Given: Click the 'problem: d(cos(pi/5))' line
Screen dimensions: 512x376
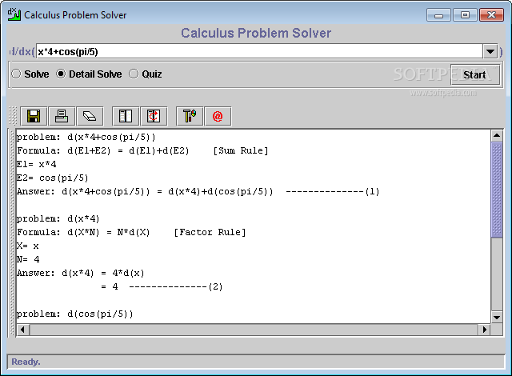Looking at the screenshot, I should click(x=75, y=314).
